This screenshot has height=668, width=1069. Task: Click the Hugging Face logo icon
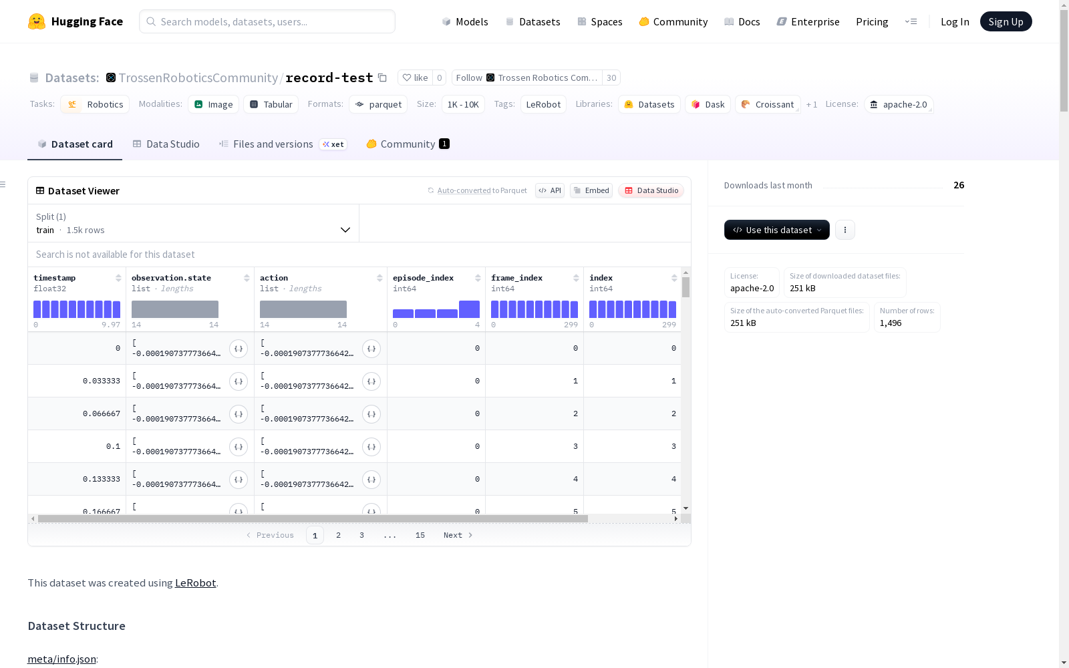pyautogui.click(x=37, y=21)
